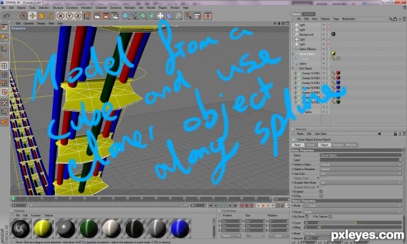Select Cloner Object in object list
Viewport: 407px width, 244px height.
307,54
